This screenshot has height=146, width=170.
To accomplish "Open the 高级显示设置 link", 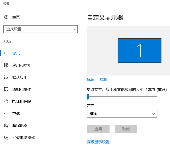I will [x=98, y=142].
